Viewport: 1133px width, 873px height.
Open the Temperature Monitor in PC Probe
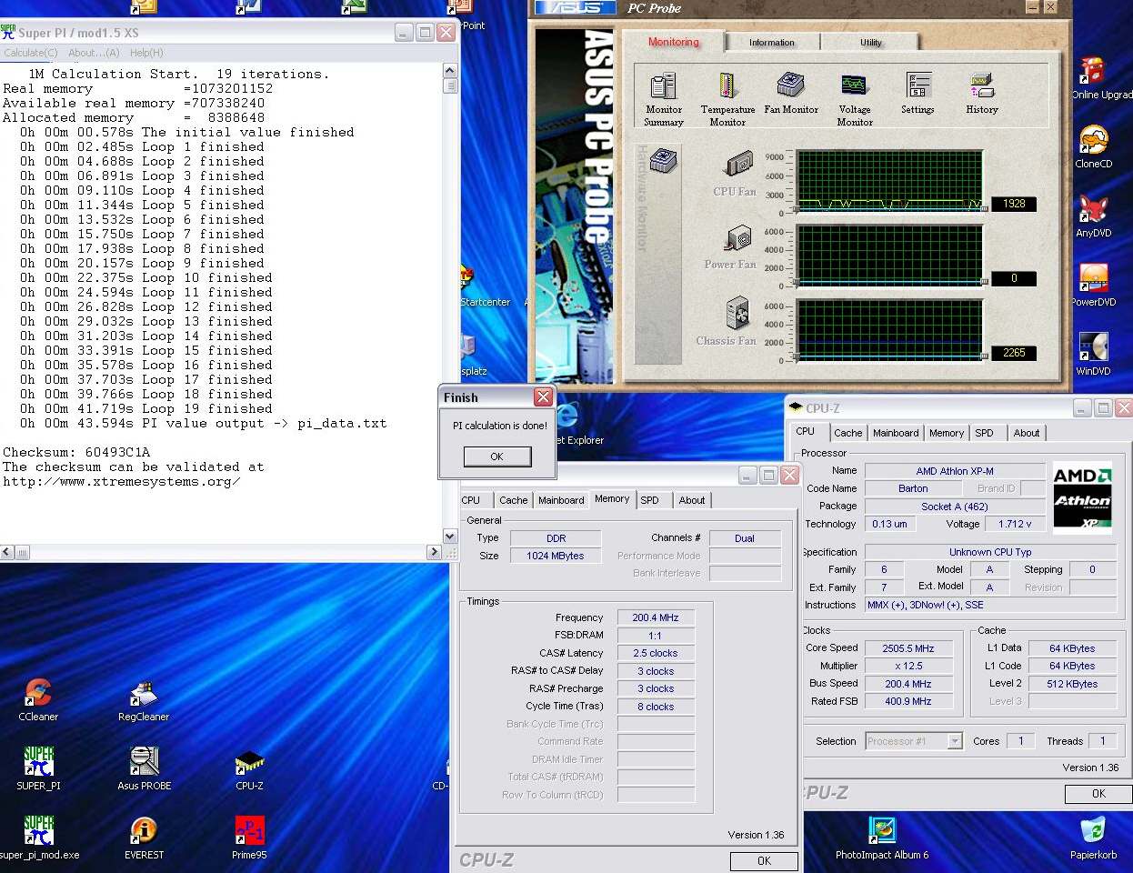[727, 99]
